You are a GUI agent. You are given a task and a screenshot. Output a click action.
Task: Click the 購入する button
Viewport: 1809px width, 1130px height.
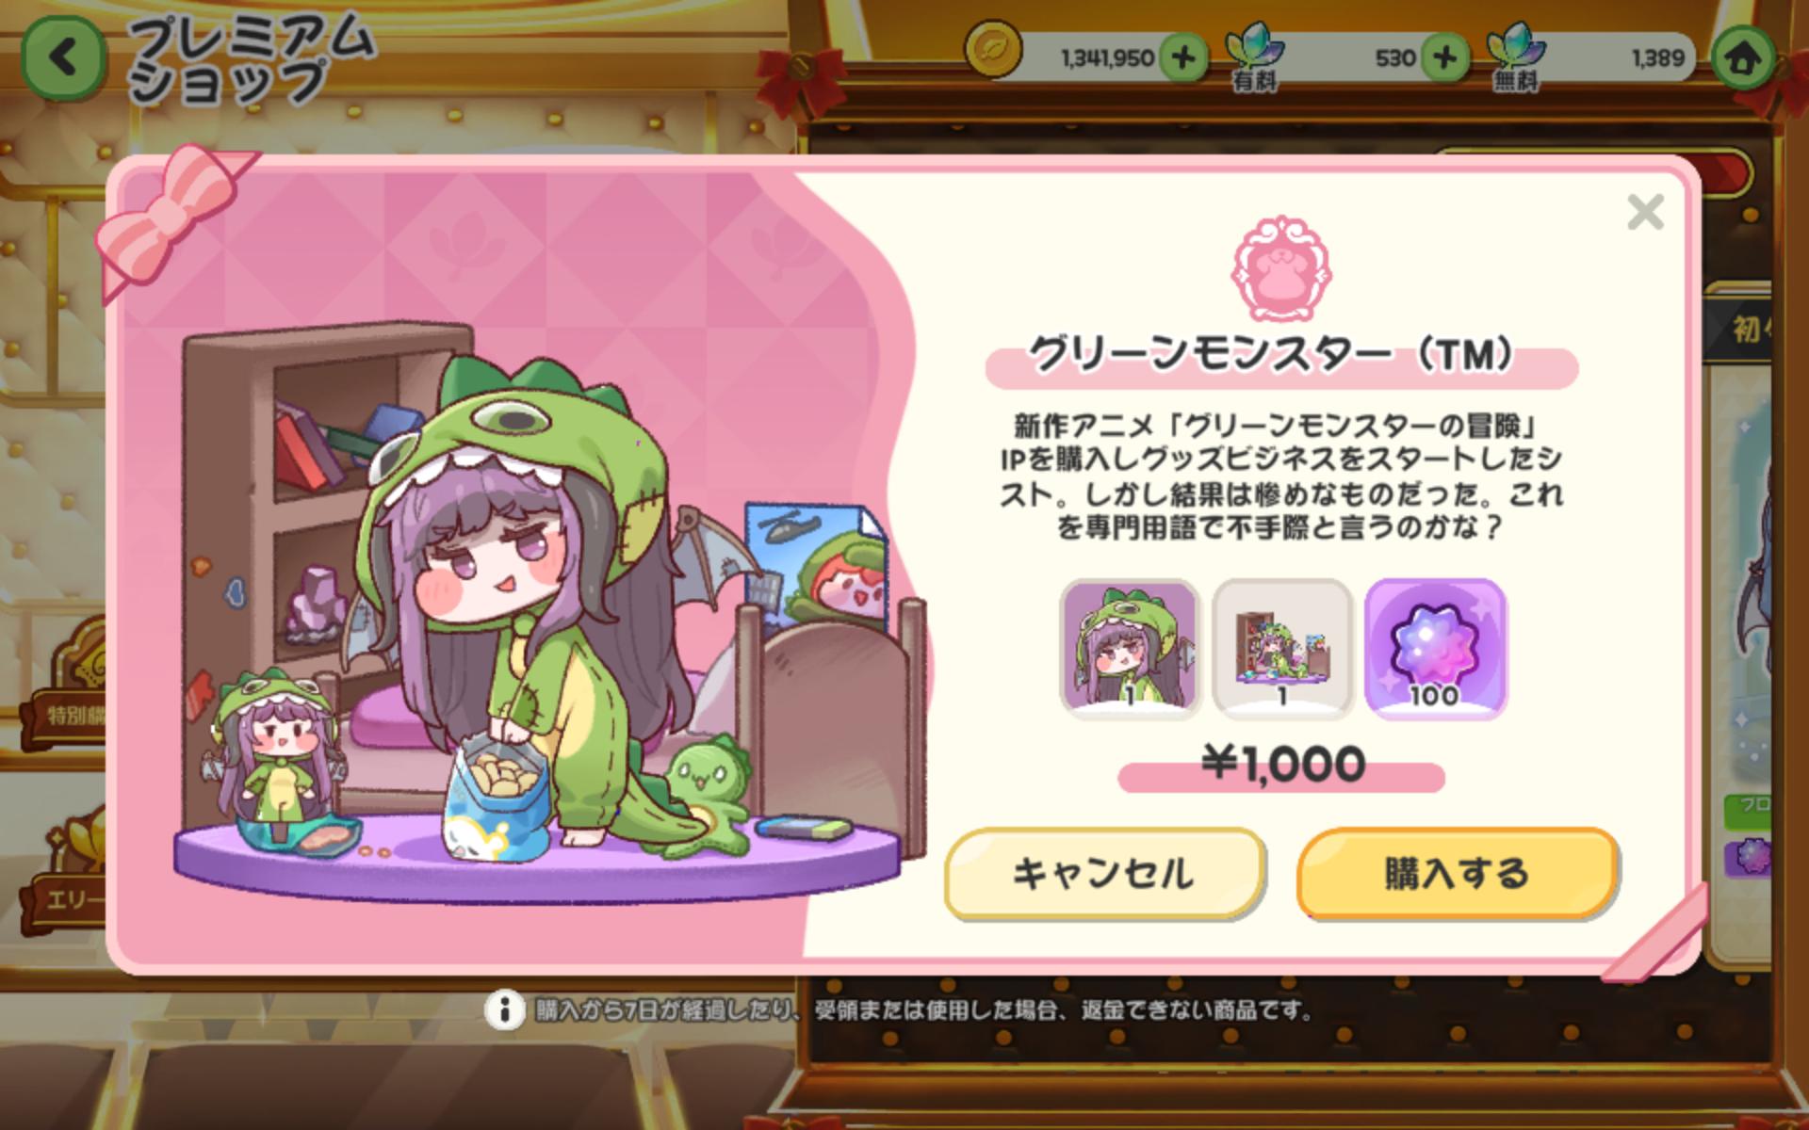pos(1457,873)
